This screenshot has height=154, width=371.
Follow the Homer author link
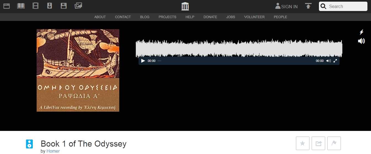(x=53, y=151)
